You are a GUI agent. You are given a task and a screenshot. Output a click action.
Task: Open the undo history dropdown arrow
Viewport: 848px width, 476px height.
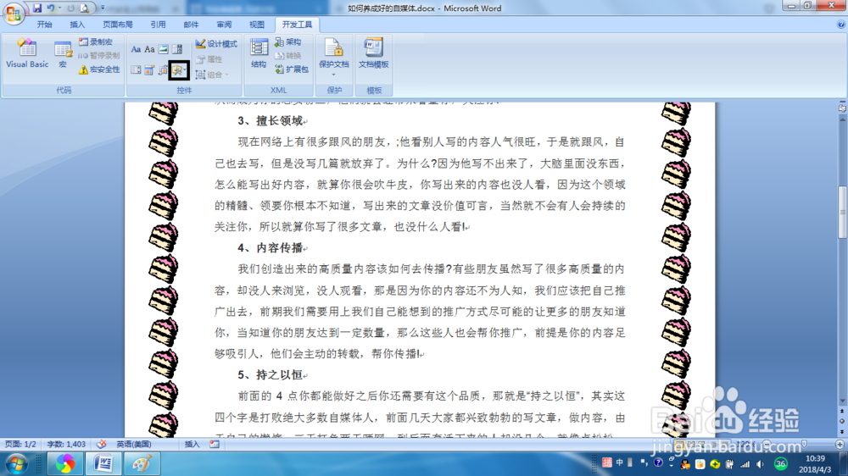[59, 8]
